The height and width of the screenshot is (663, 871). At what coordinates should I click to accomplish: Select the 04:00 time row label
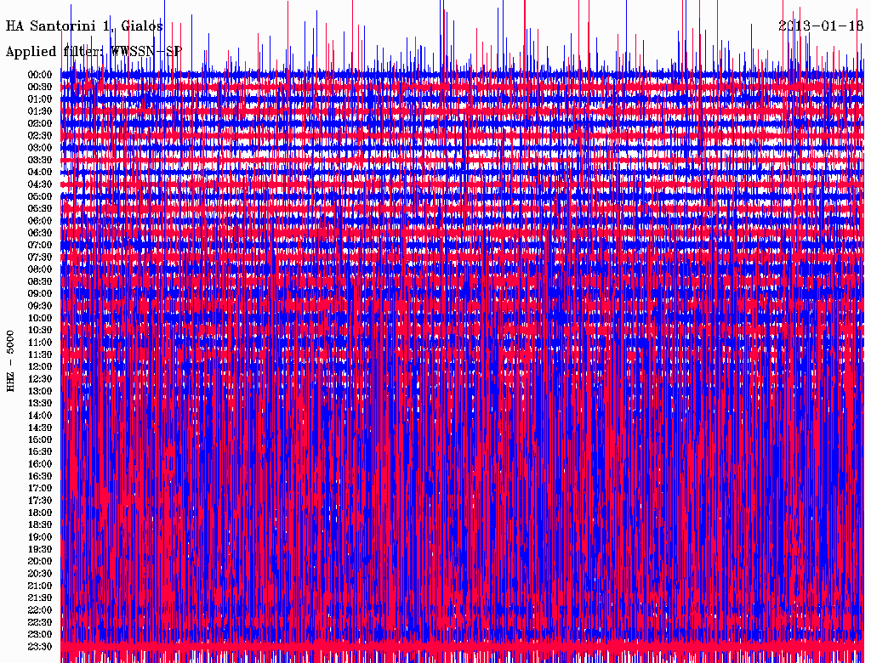click(40, 173)
